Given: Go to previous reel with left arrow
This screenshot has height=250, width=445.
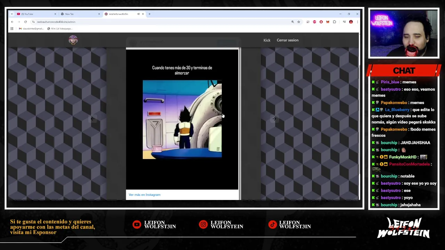Looking at the screenshot, I should [92, 119].
